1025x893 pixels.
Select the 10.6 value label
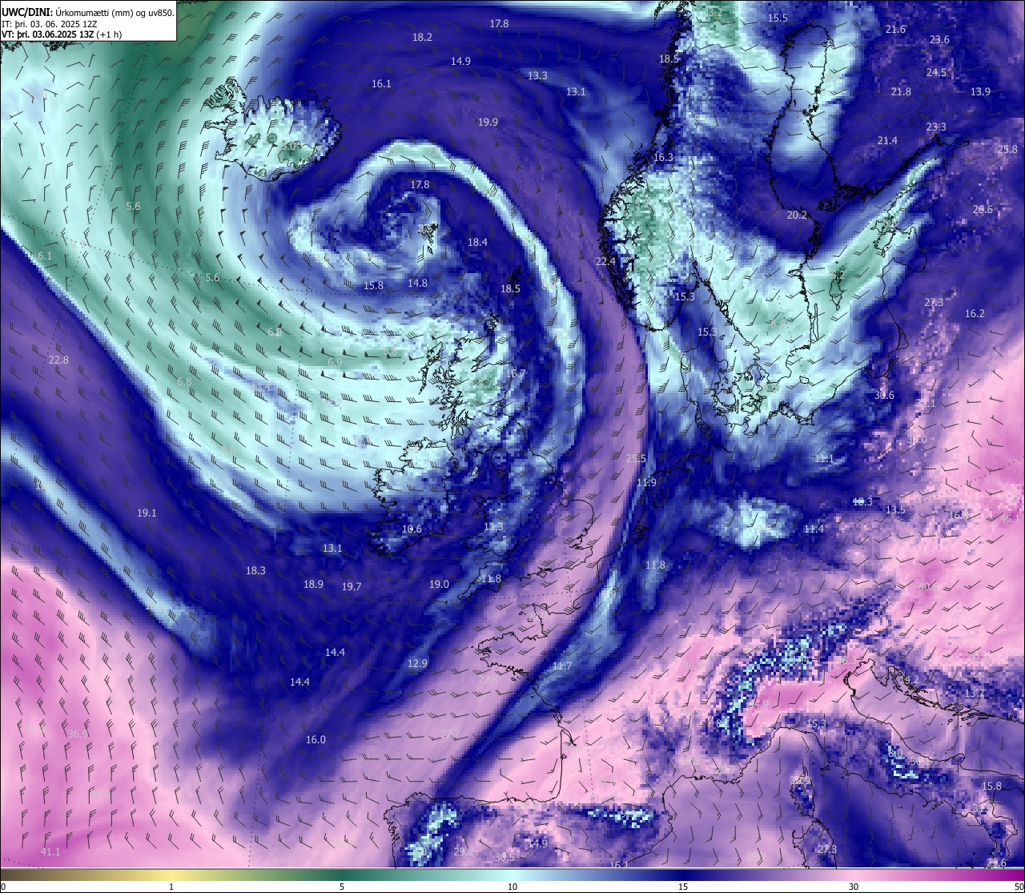(412, 529)
